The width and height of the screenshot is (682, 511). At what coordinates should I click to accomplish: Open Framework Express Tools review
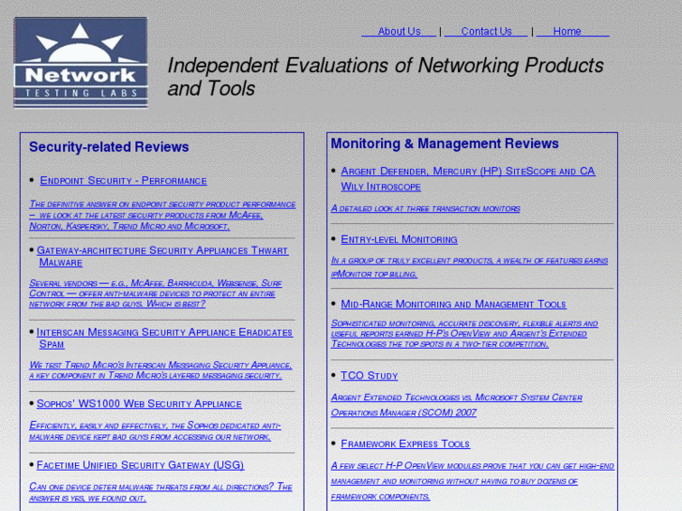click(405, 443)
